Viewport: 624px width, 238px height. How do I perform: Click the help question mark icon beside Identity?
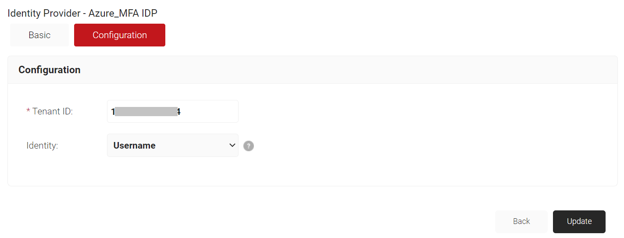249,146
